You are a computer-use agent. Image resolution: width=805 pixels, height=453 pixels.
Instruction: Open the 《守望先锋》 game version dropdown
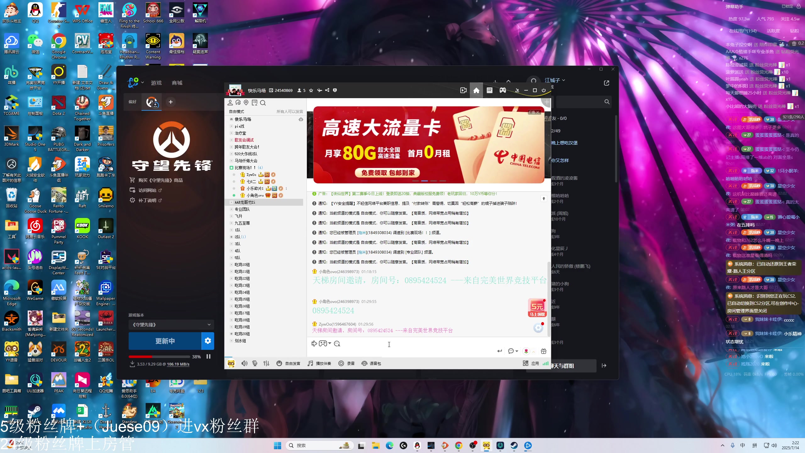(171, 325)
